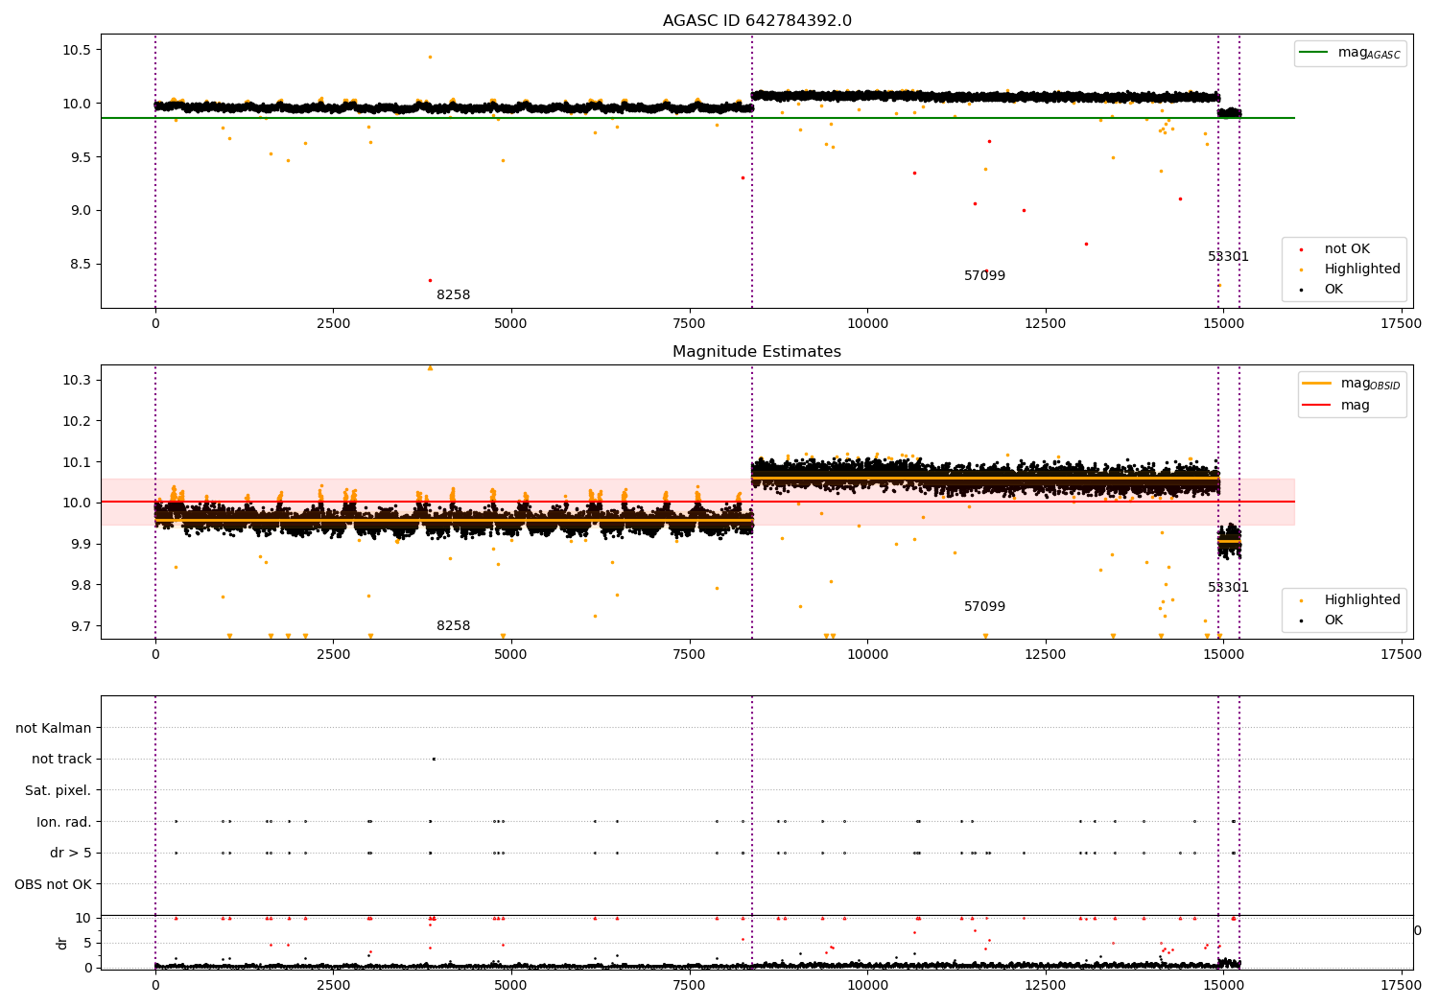Click the plot title 'AGASC ID 642784392.0'
This screenshot has height=1007, width=1439.
click(757, 21)
